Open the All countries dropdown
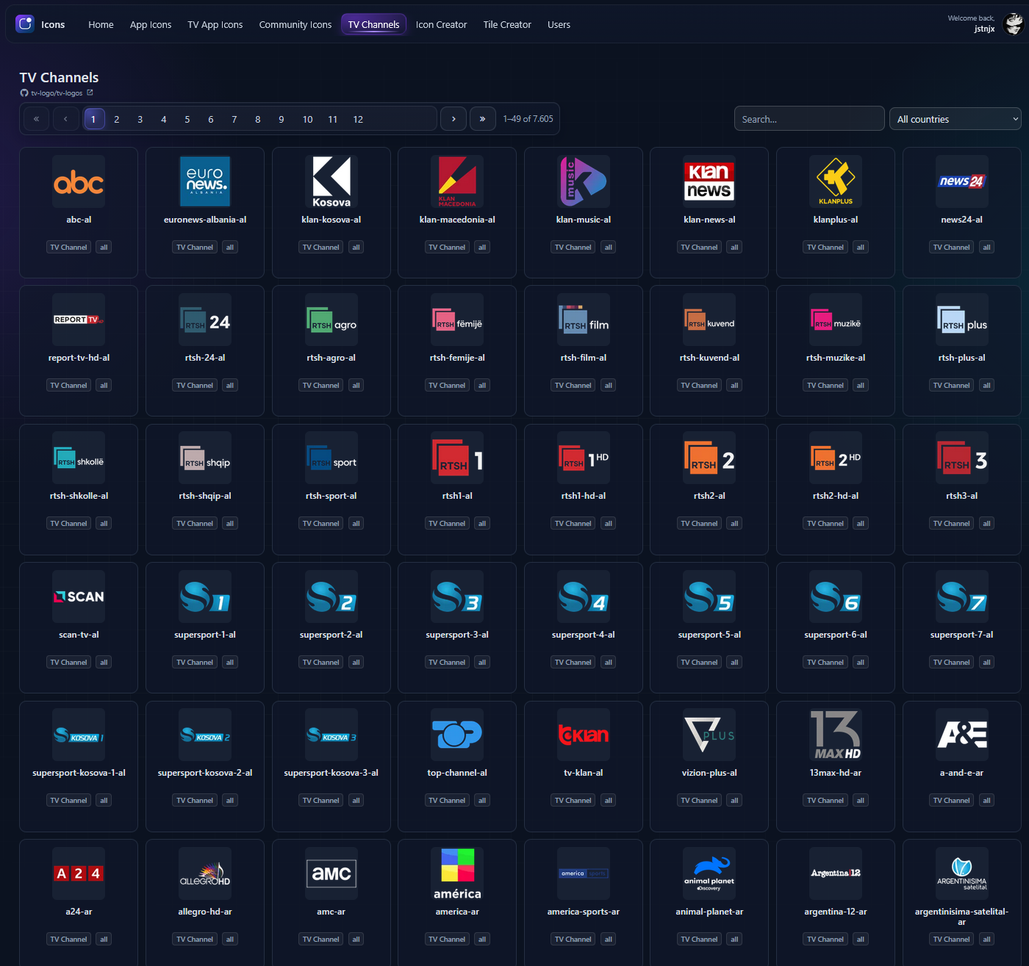 tap(955, 119)
